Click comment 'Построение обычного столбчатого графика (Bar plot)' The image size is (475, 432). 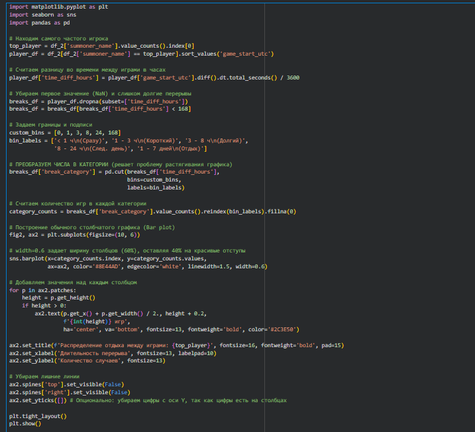(92, 227)
